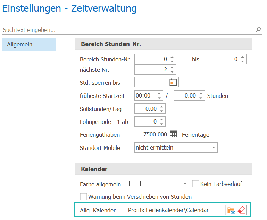The width and height of the screenshot is (267, 220).
Task: Increase nächste Nr. value
Action: coord(172,67)
